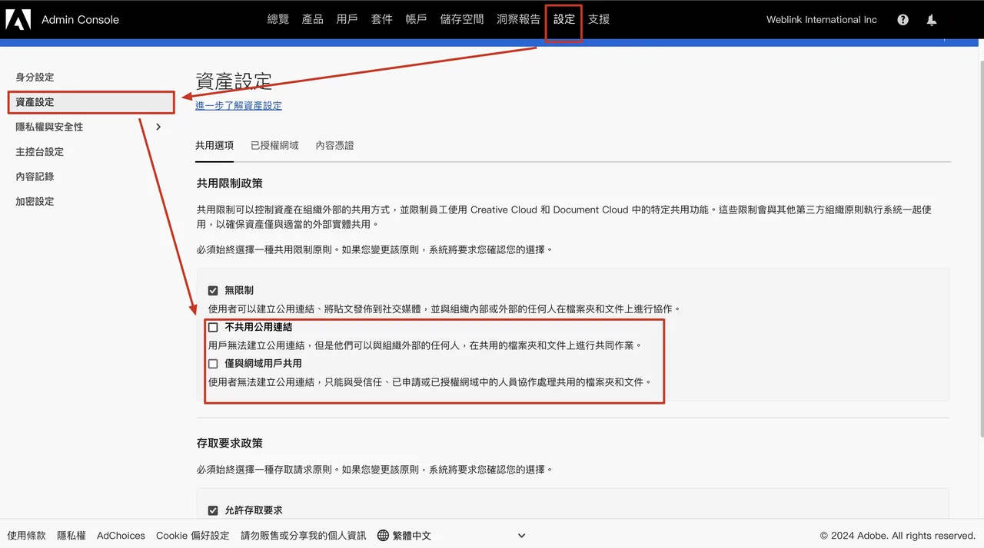
Task: Click the Weblink International Inc organization name
Action: (x=822, y=20)
